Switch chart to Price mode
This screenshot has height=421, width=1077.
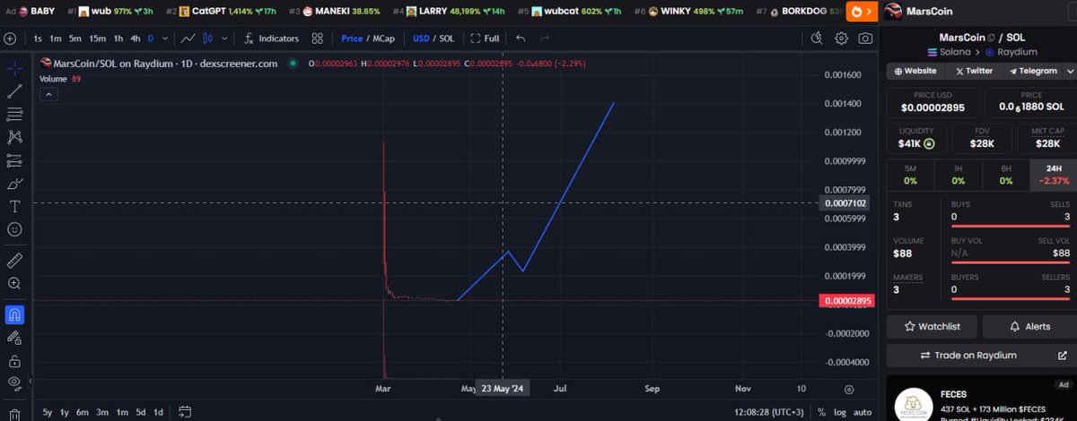(x=352, y=39)
